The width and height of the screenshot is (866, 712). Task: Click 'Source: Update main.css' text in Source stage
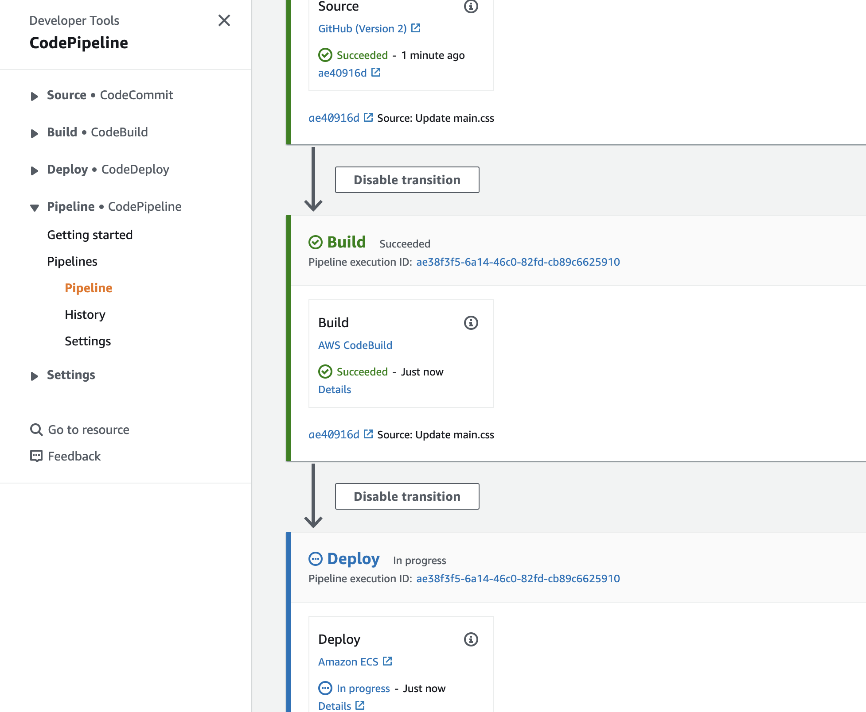pyautogui.click(x=436, y=118)
